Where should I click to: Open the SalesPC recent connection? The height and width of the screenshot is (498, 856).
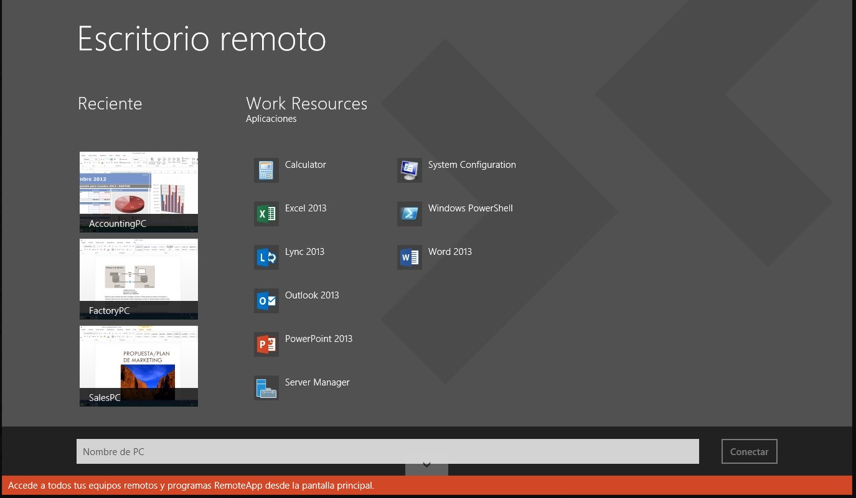pyautogui.click(x=139, y=366)
